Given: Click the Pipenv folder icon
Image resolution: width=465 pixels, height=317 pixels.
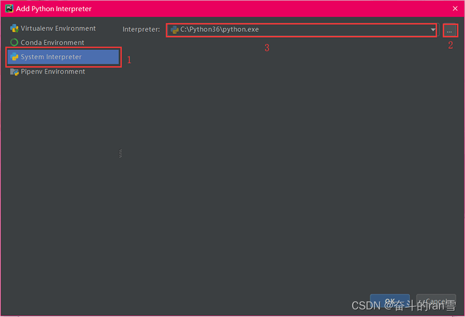Looking at the screenshot, I should (x=14, y=72).
